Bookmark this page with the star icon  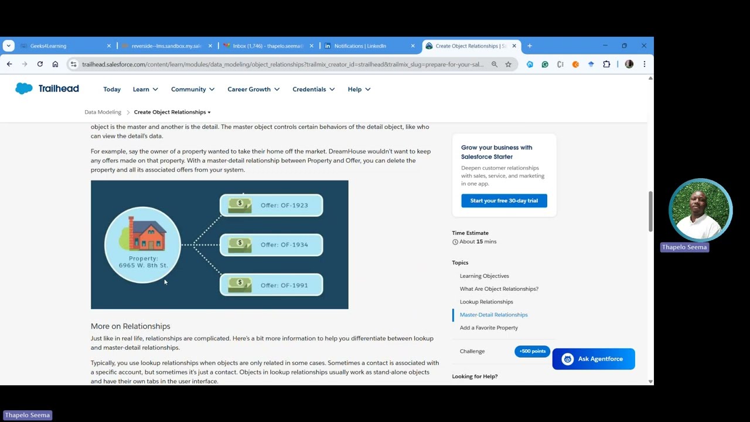[508, 64]
